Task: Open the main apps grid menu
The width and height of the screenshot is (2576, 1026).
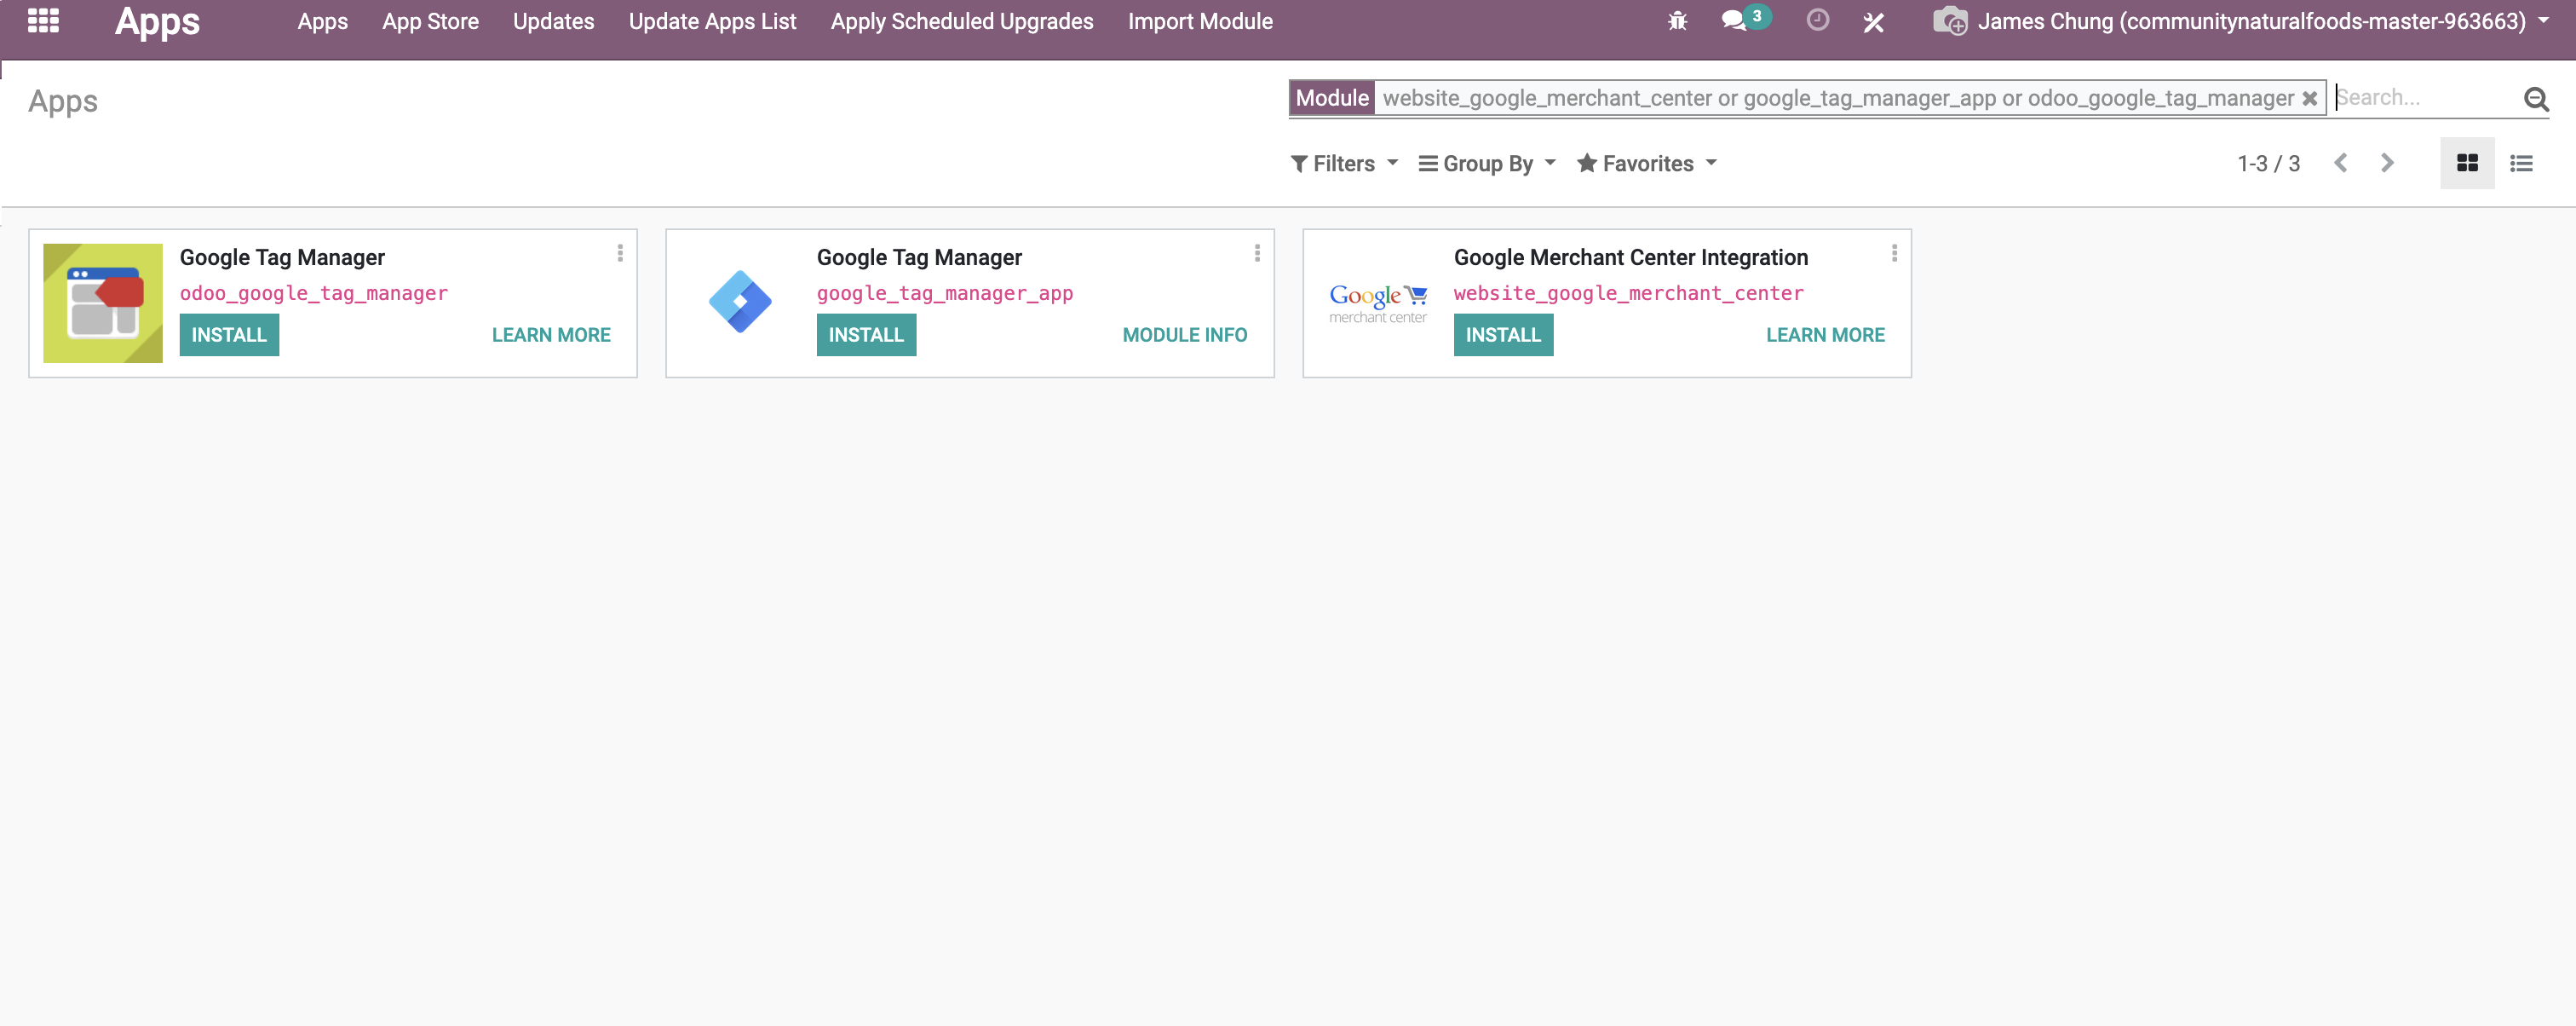Action: click(43, 21)
